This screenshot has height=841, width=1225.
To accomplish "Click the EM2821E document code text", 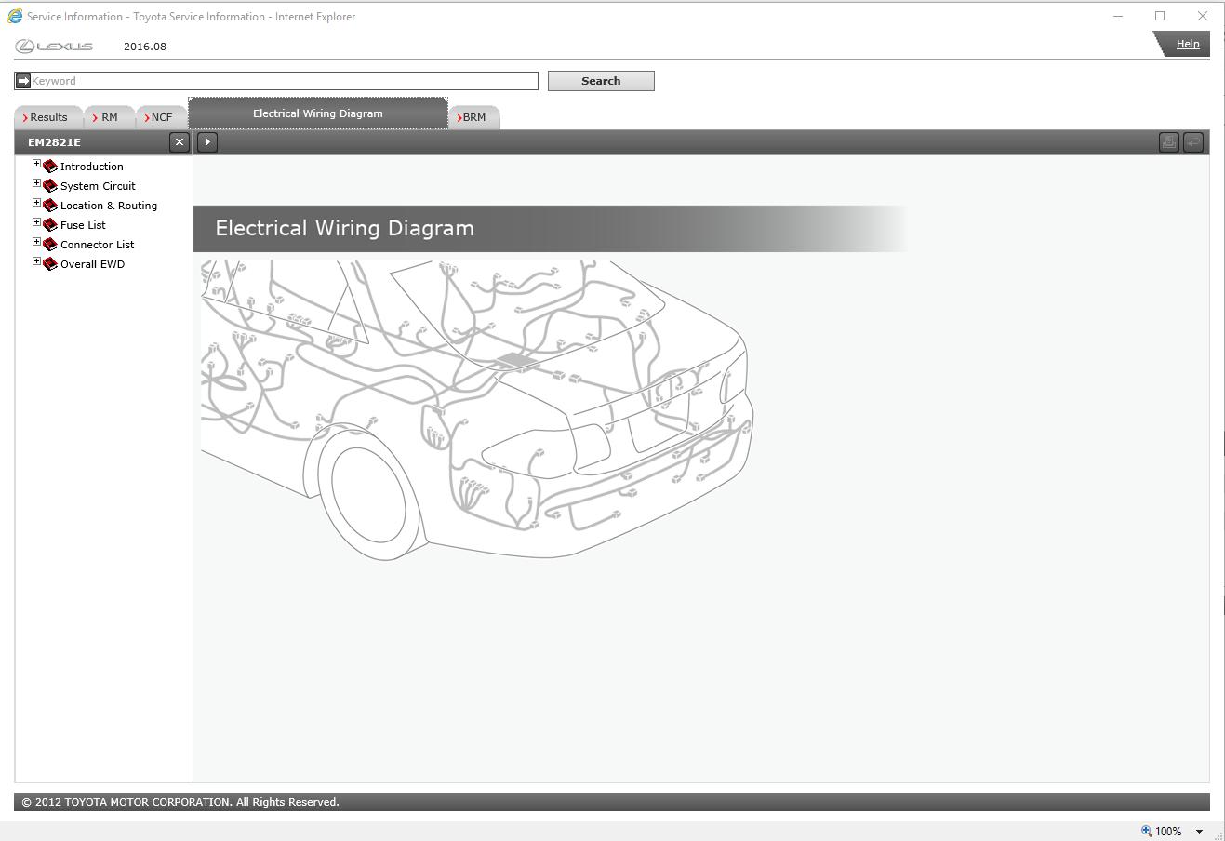I will tap(54, 142).
